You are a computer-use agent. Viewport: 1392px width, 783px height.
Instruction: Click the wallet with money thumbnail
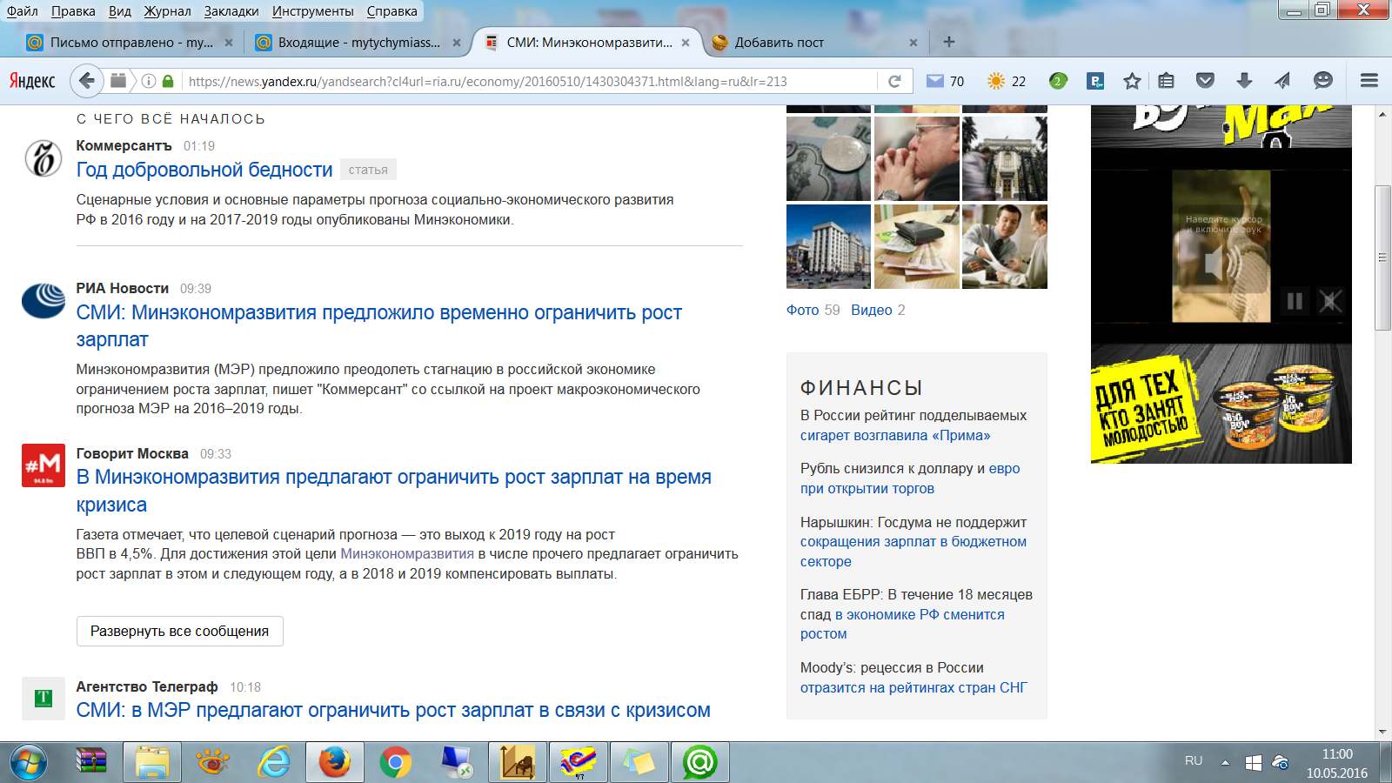tap(917, 246)
